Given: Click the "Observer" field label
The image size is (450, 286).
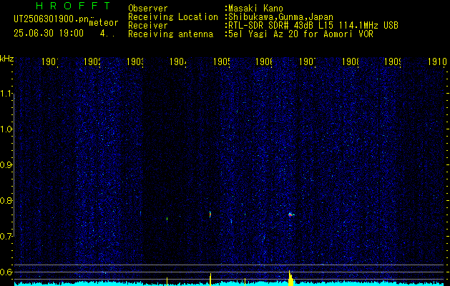Looking at the screenshot, I should coord(148,9).
